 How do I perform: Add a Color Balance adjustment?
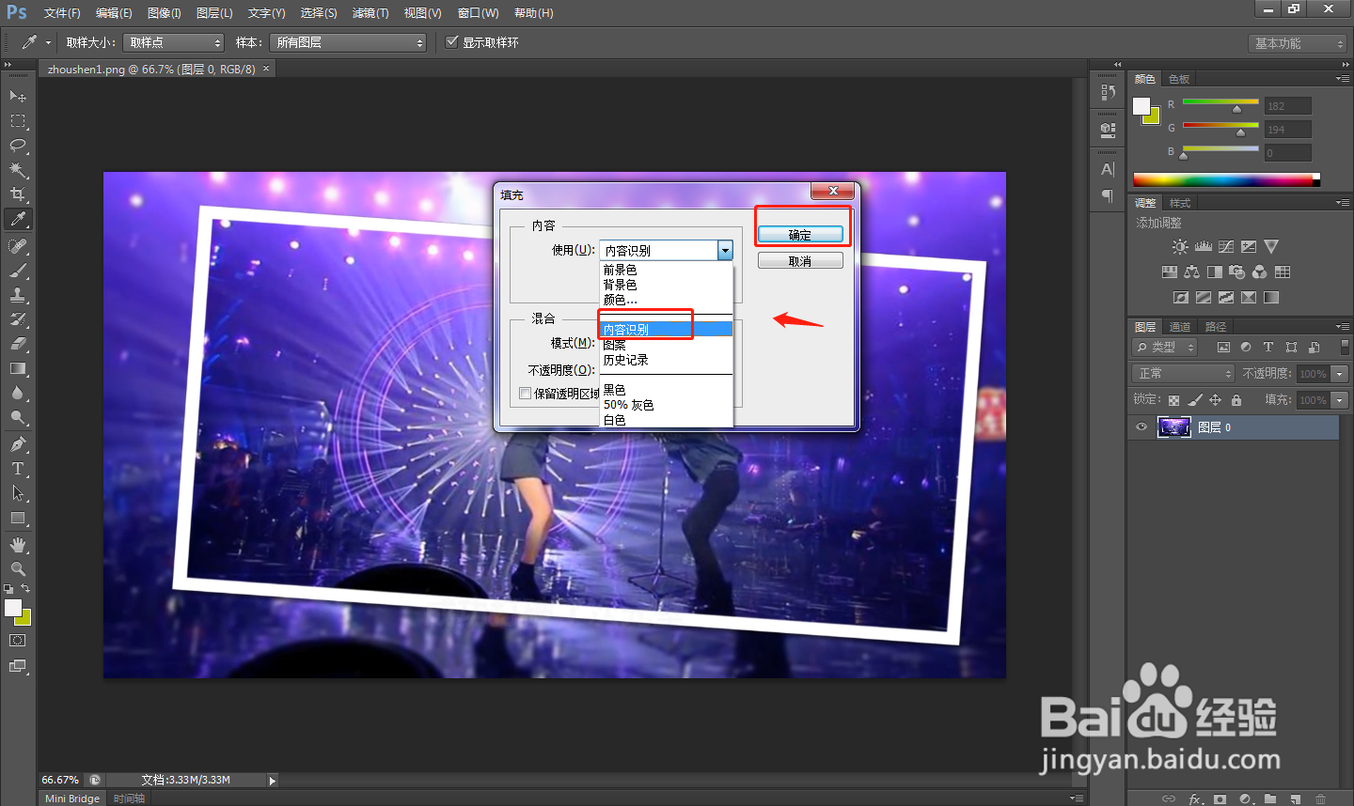tap(1191, 271)
